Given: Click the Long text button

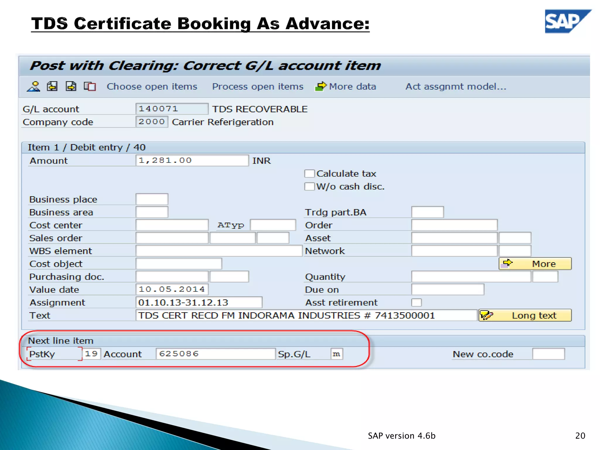Looking at the screenshot, I should [525, 315].
